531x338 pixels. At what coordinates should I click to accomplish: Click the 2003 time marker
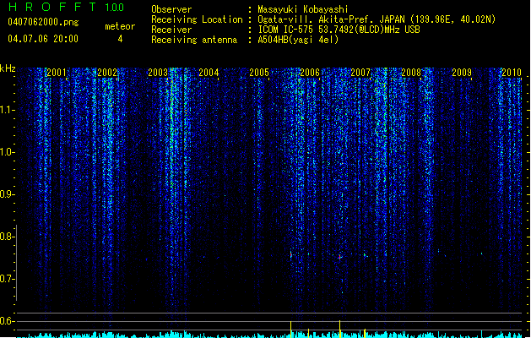click(x=158, y=73)
